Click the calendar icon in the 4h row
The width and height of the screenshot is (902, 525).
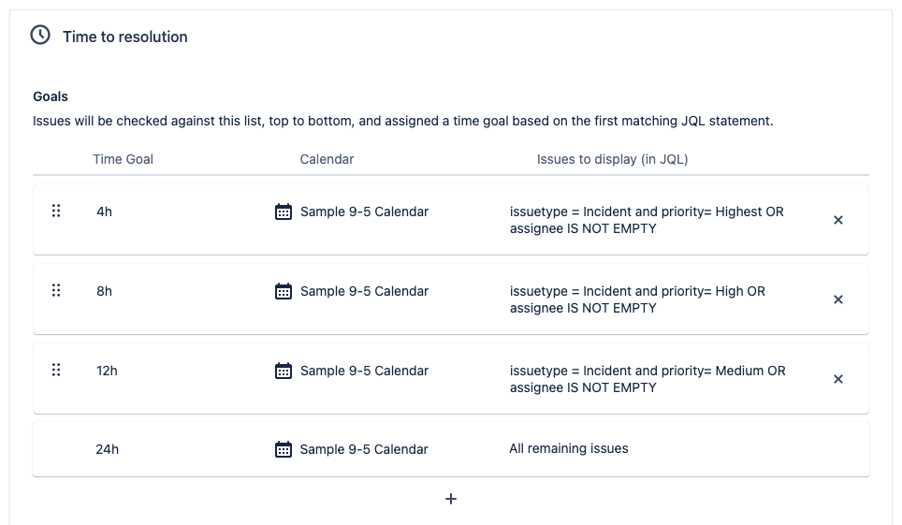click(x=283, y=211)
